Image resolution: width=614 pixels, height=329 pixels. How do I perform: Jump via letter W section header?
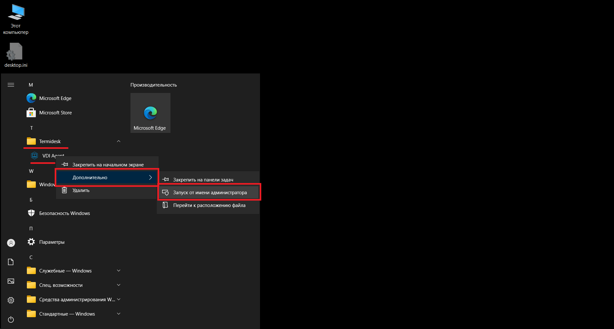coord(31,171)
